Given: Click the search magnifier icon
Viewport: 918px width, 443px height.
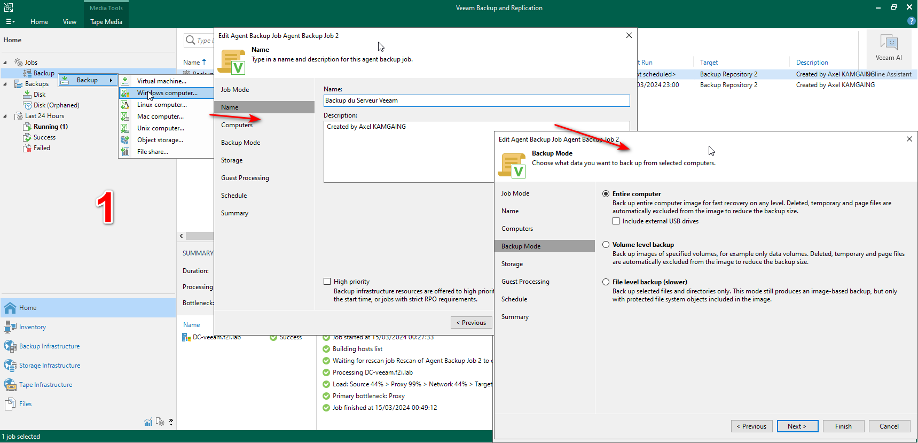Looking at the screenshot, I should (x=191, y=40).
